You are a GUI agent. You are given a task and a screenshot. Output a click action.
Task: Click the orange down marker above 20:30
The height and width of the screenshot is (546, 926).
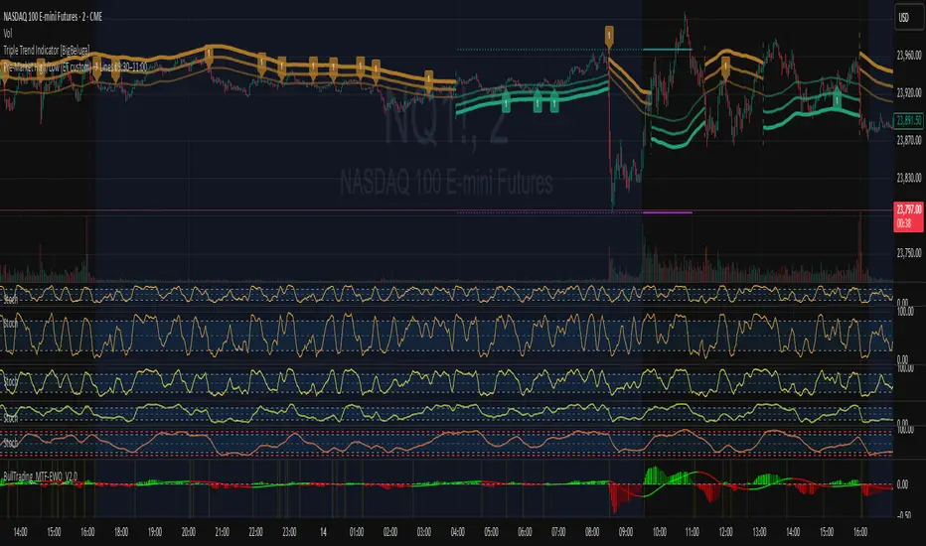click(x=209, y=58)
